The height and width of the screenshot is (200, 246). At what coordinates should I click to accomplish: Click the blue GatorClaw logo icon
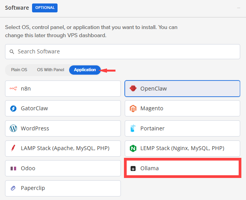tap(14, 108)
